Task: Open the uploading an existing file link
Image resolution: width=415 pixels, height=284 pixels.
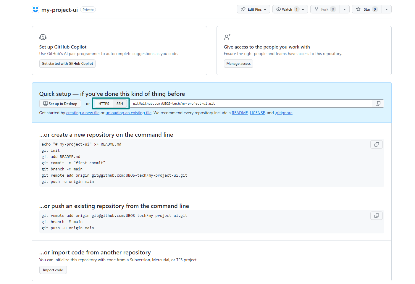Action: tap(129, 113)
